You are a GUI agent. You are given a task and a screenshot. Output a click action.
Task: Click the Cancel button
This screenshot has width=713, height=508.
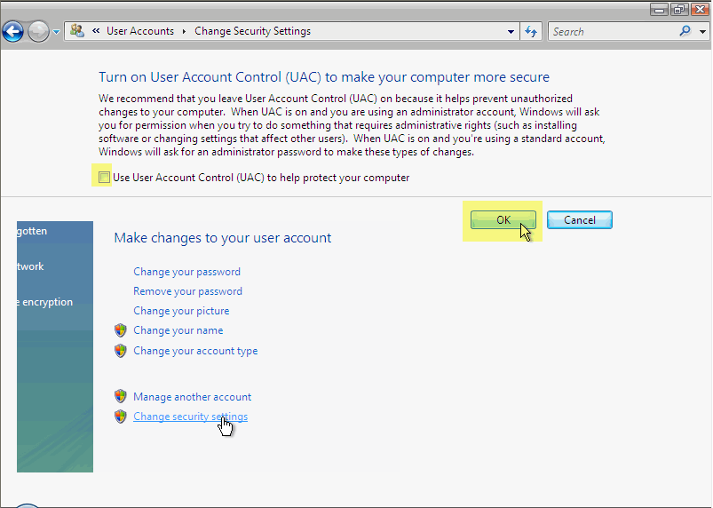[579, 220]
